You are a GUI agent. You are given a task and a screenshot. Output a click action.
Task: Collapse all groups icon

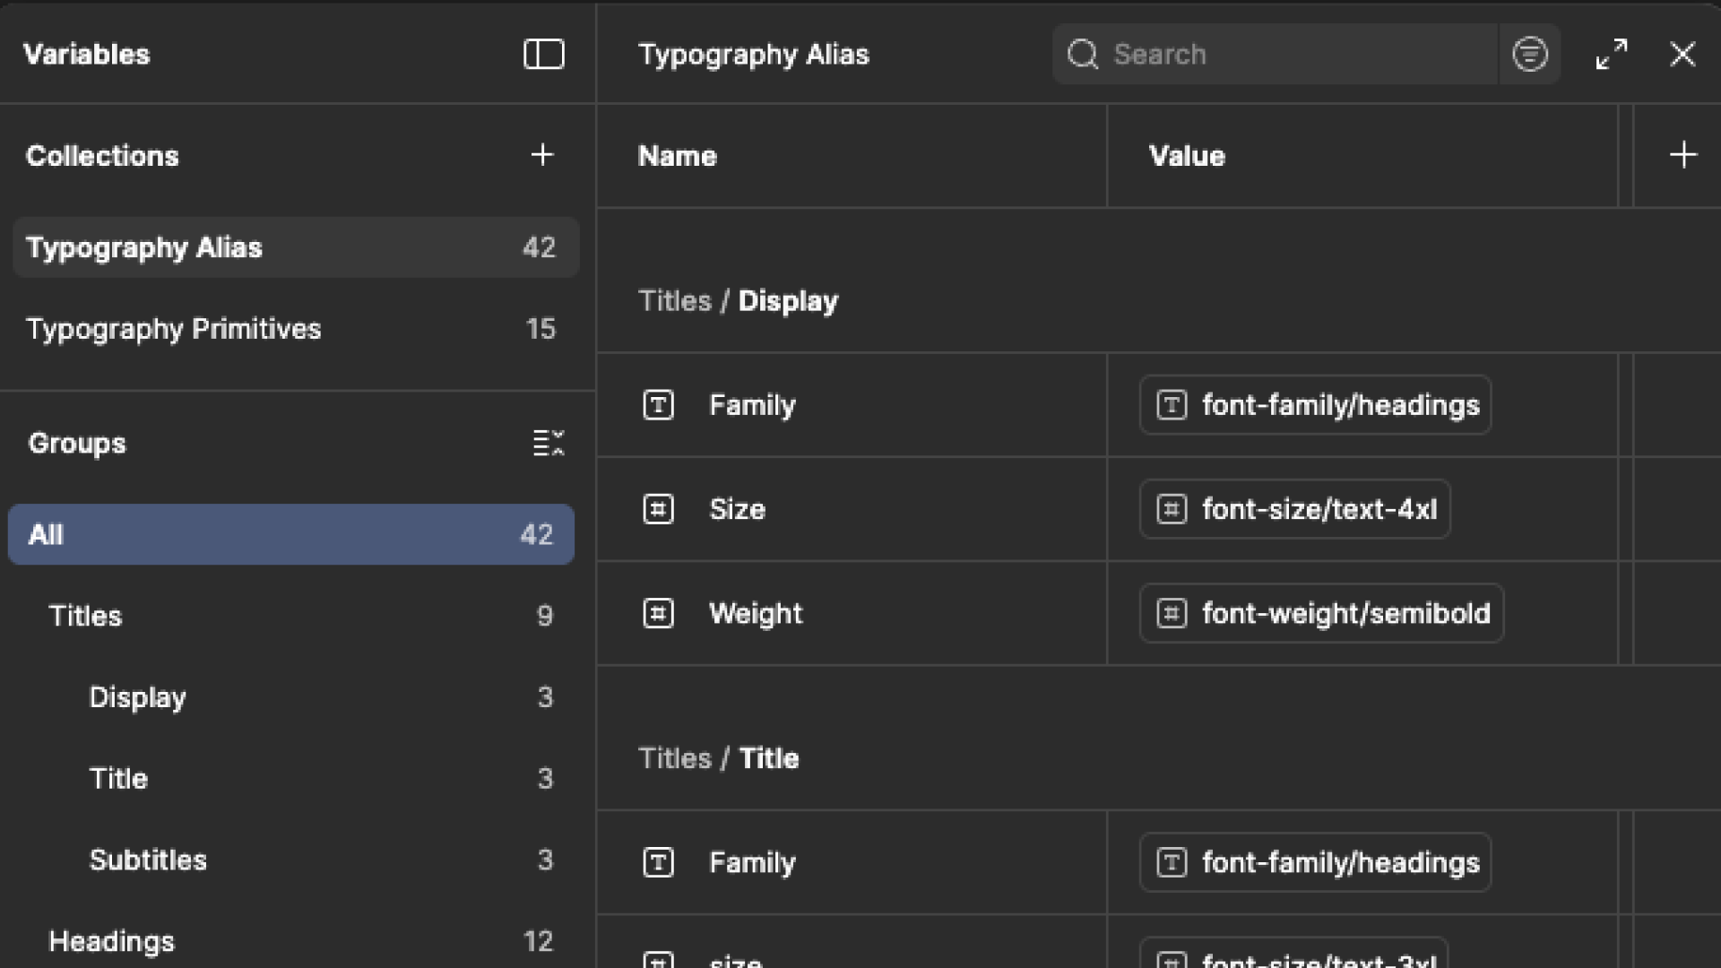(x=548, y=443)
